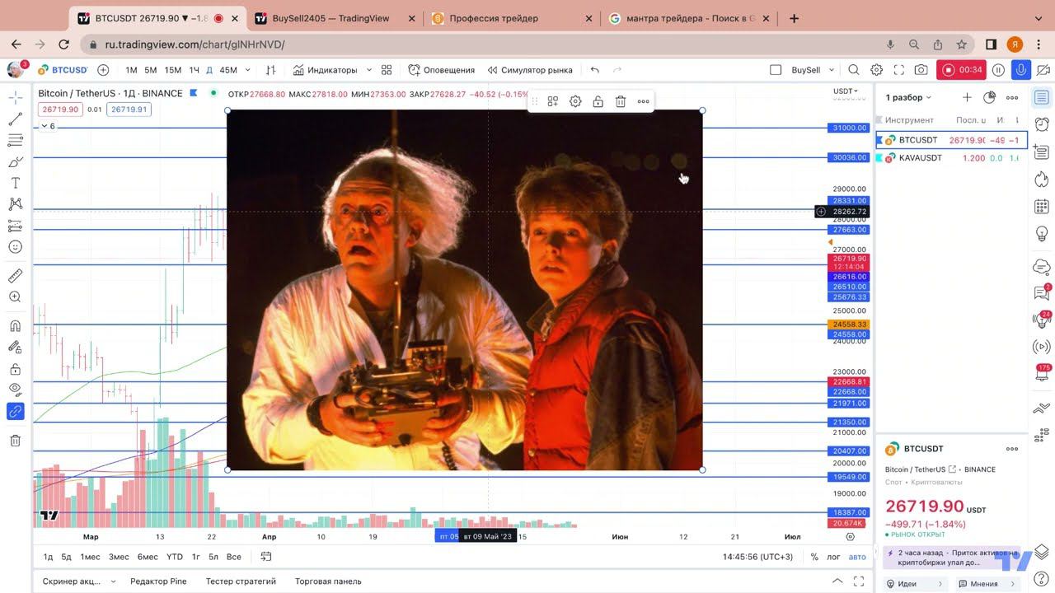Select the 1М timeframe

pyautogui.click(x=131, y=70)
